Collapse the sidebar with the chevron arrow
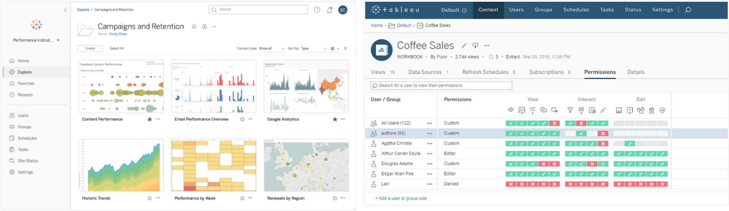The image size is (729, 211). point(65,10)
